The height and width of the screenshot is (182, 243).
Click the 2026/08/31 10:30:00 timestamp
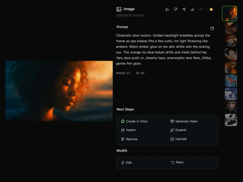[x=130, y=15]
